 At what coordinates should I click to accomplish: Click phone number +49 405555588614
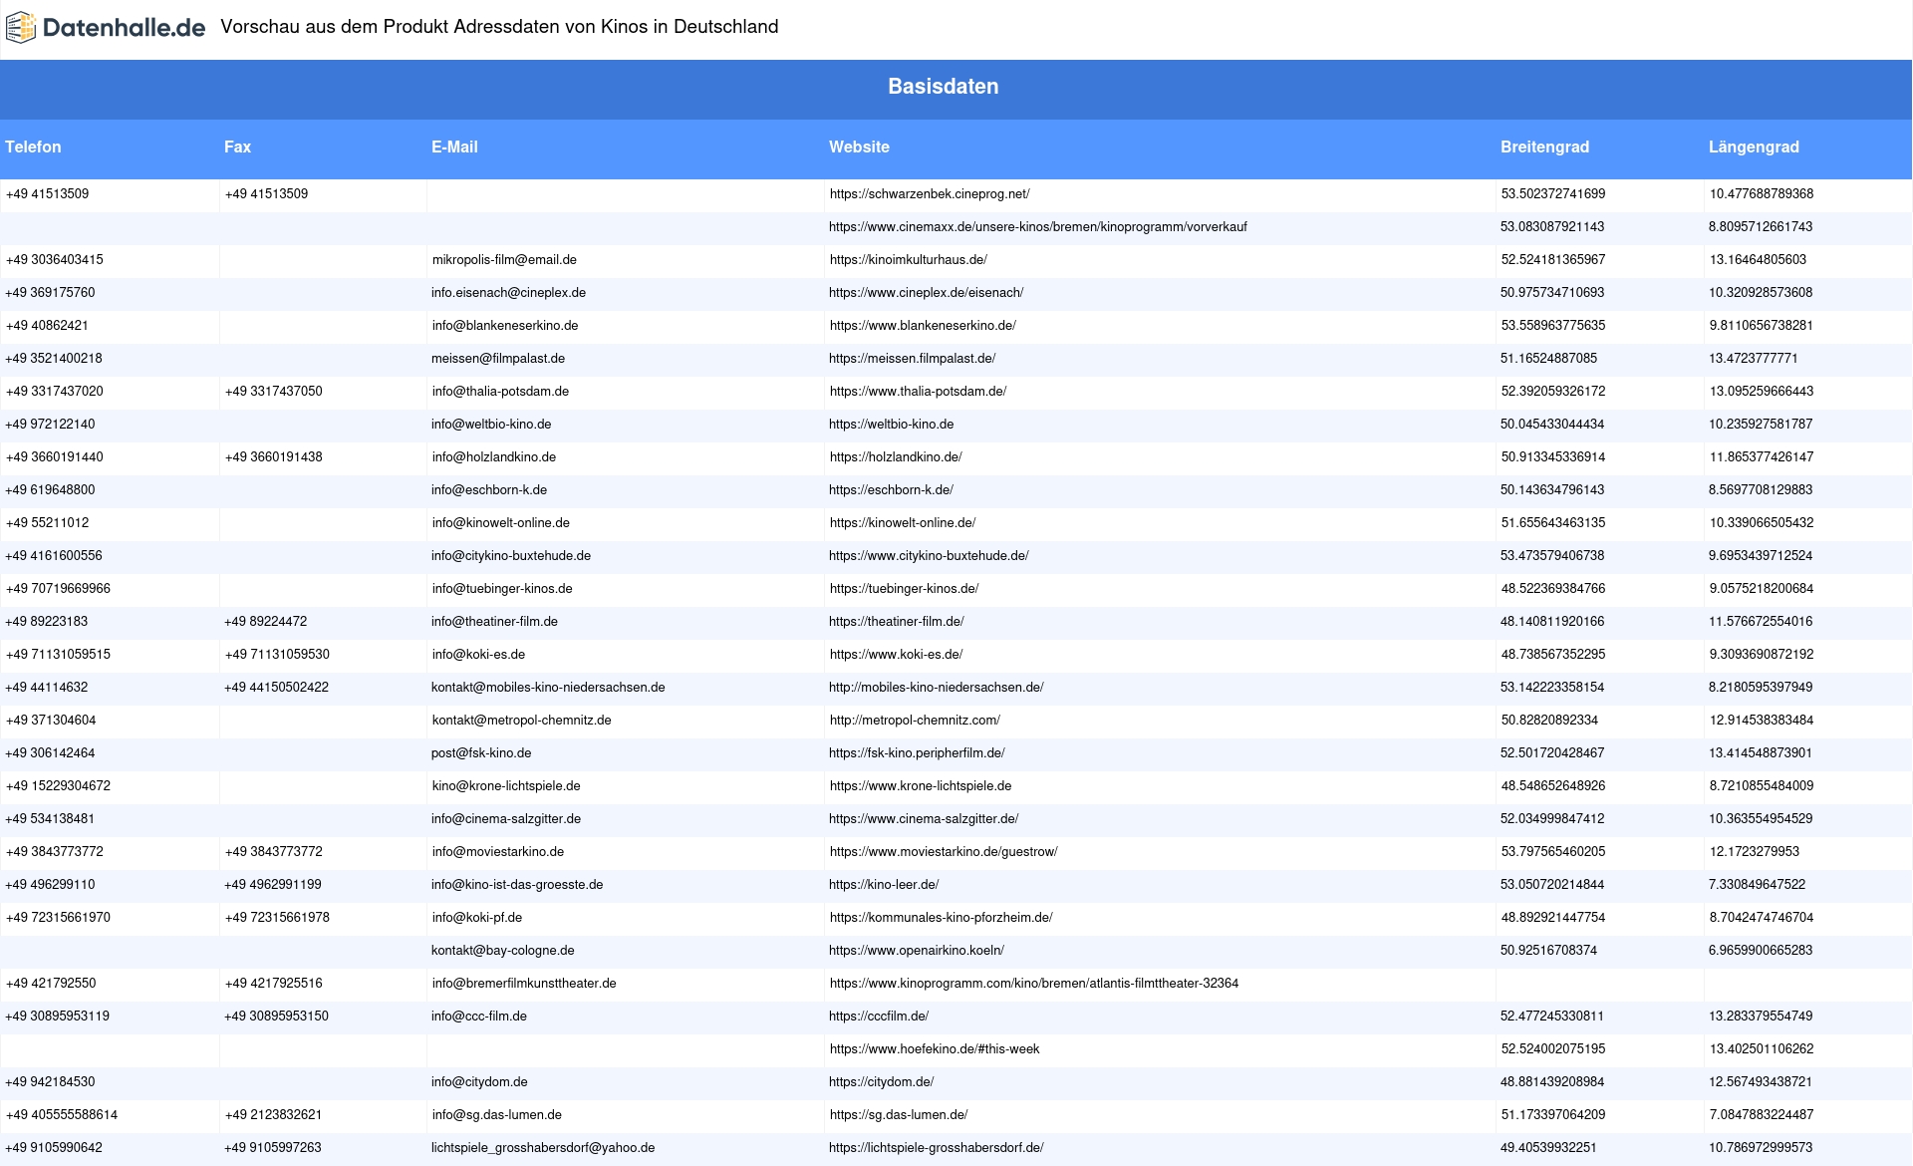click(62, 1115)
